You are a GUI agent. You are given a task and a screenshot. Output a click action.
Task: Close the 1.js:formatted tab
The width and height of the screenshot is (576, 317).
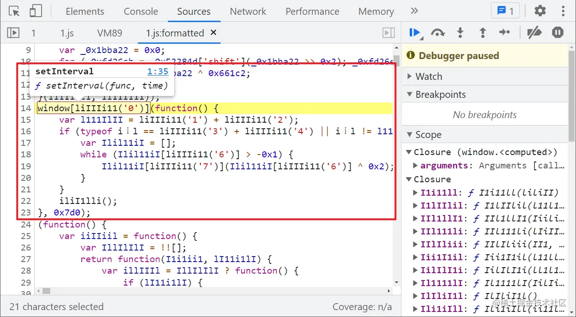(x=213, y=33)
